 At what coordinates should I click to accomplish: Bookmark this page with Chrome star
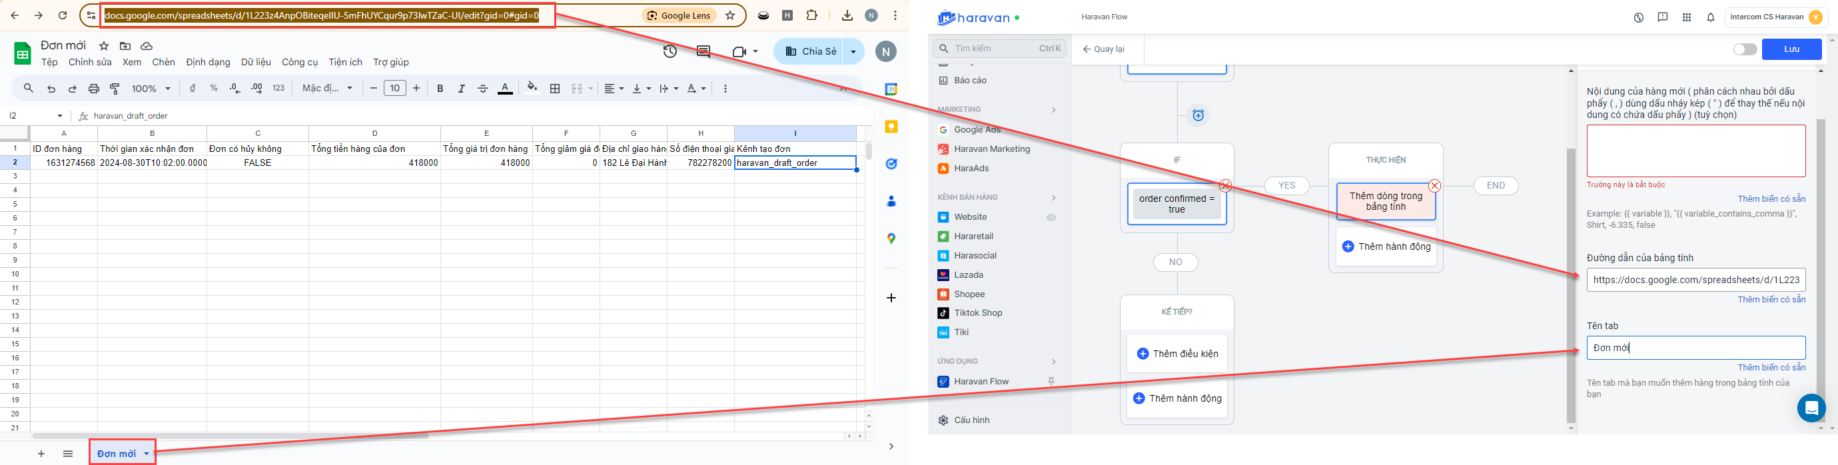coord(730,16)
